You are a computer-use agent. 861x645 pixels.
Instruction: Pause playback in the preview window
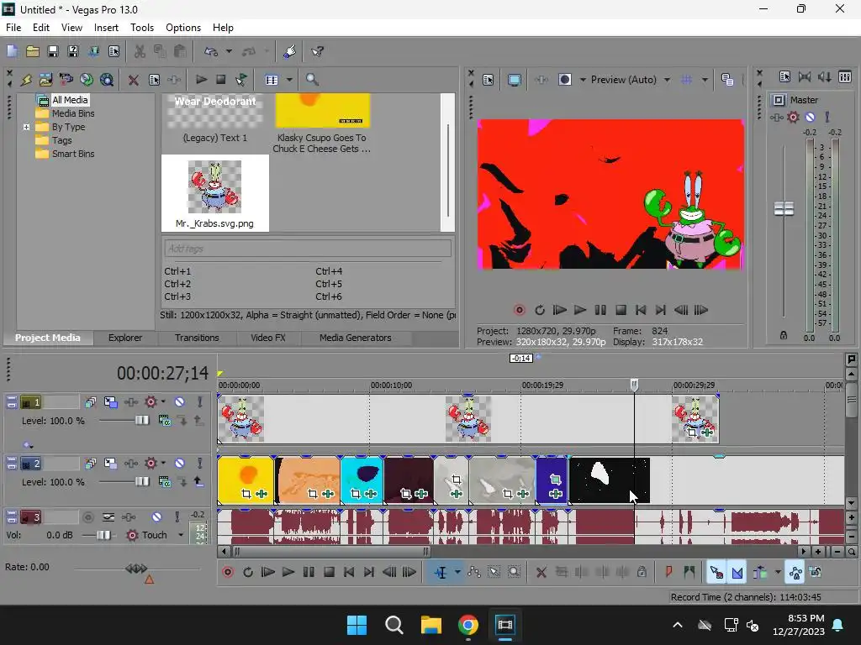click(x=600, y=311)
